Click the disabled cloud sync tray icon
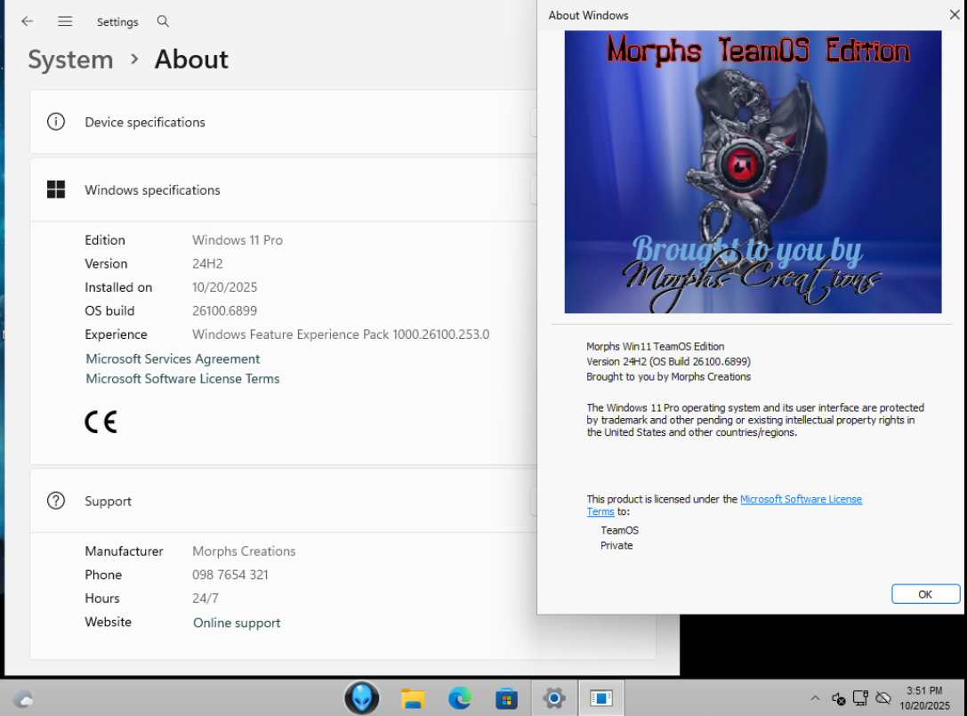The image size is (967, 716). [x=883, y=698]
